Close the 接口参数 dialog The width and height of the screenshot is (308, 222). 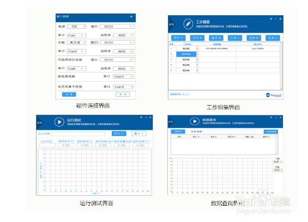coord(131,17)
